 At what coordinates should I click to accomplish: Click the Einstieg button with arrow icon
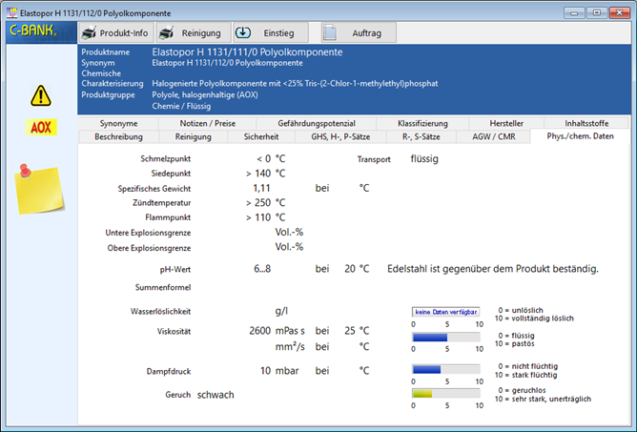coord(270,32)
